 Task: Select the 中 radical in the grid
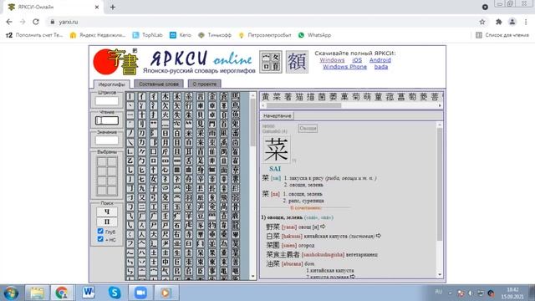tap(166, 263)
